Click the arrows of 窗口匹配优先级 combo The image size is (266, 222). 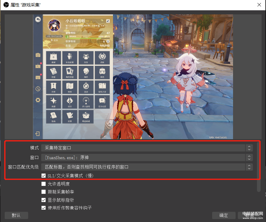249,167
